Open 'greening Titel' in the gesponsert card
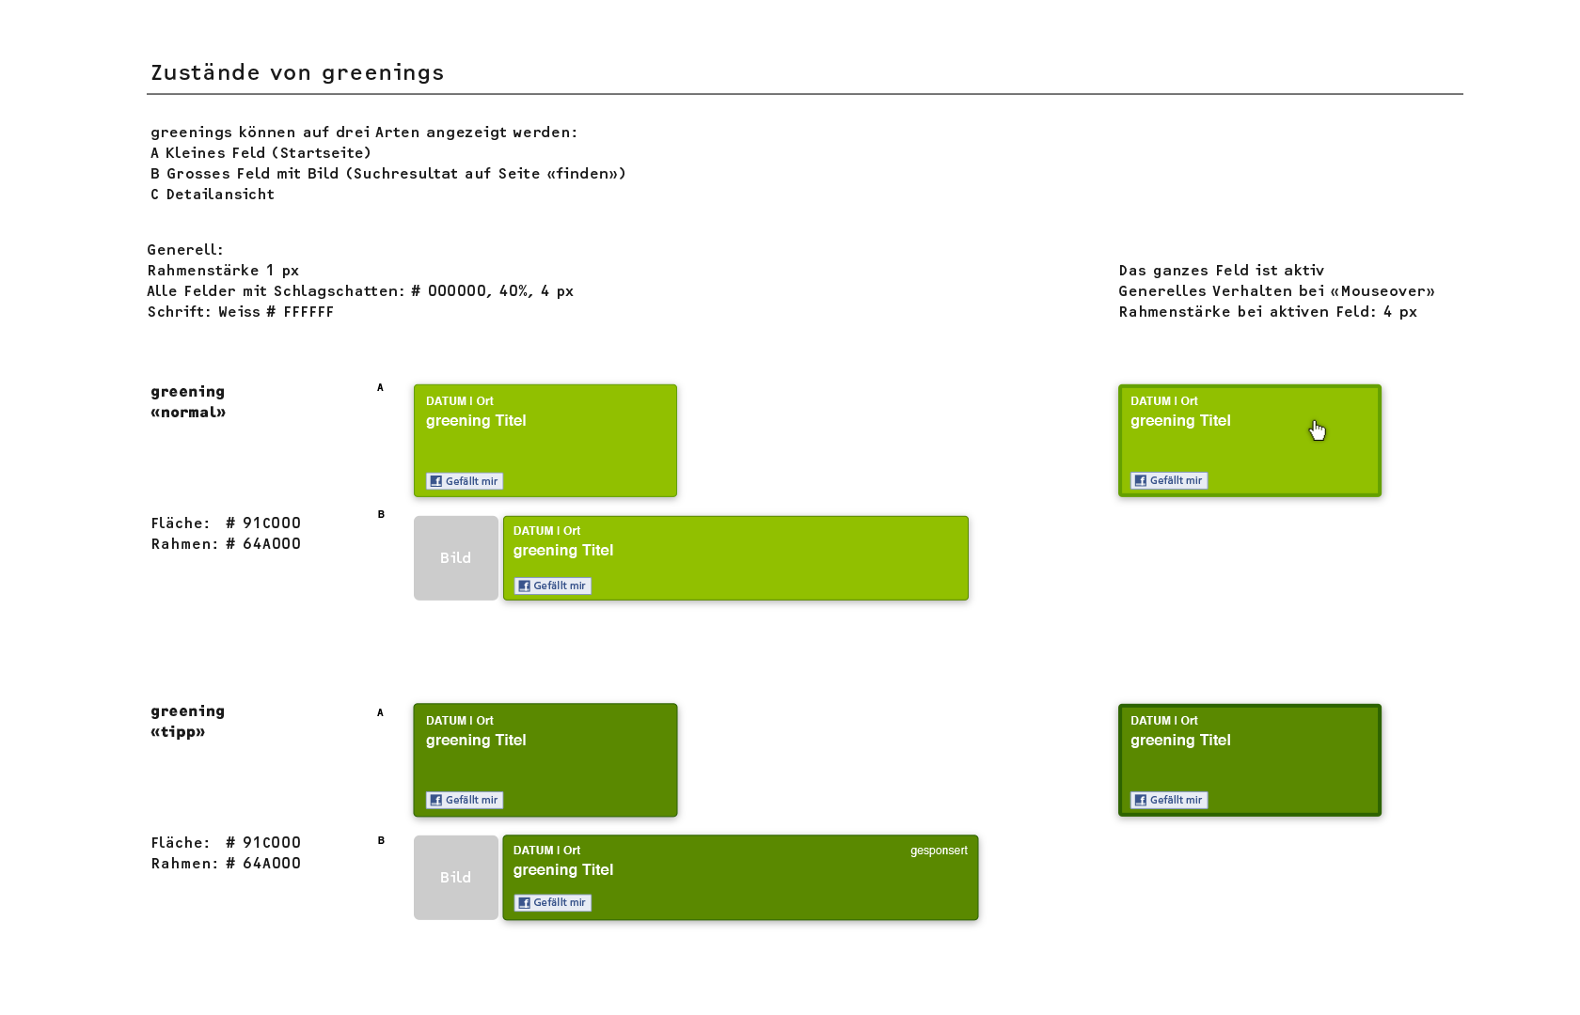Viewport: 1580px width, 1015px height. (x=563, y=870)
